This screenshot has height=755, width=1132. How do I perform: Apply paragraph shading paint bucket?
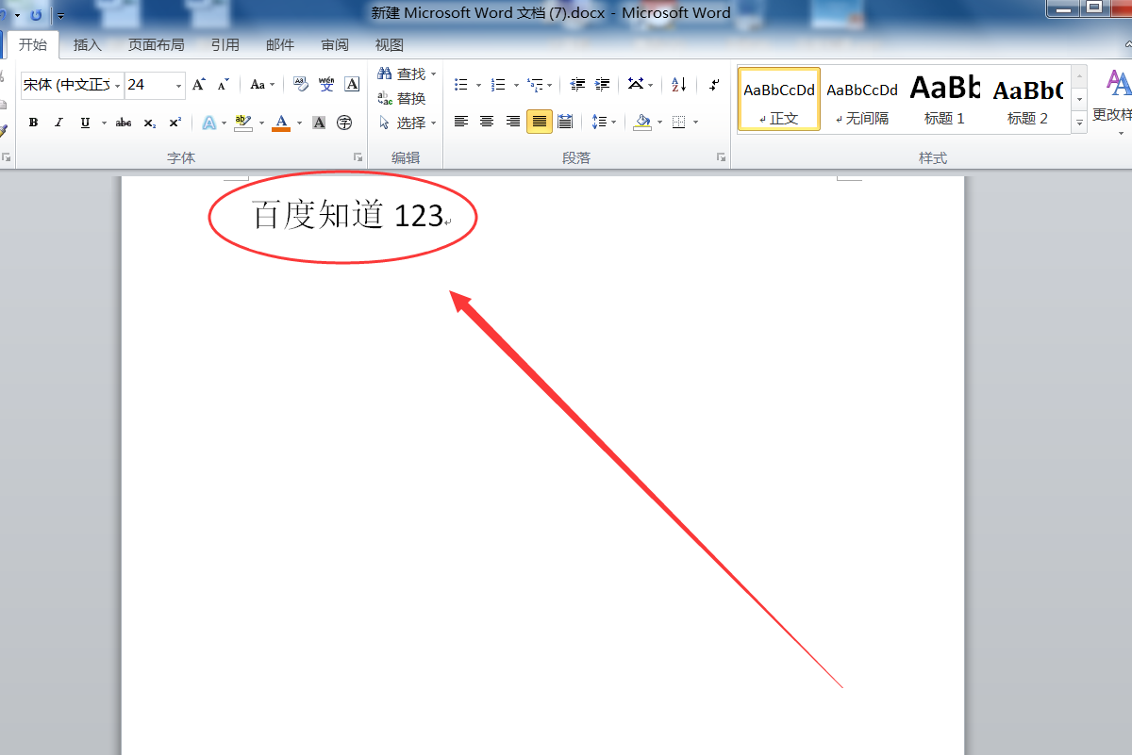[x=642, y=122]
